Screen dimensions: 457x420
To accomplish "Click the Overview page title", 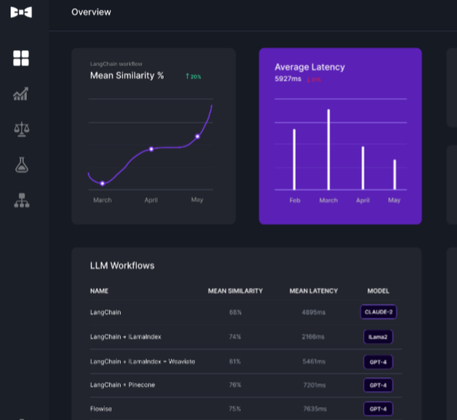I will 91,12.
